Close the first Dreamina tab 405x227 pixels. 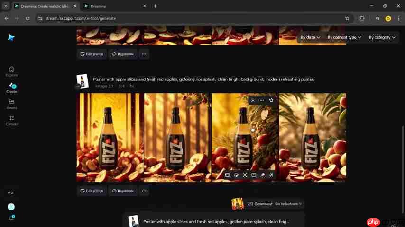[74, 6]
